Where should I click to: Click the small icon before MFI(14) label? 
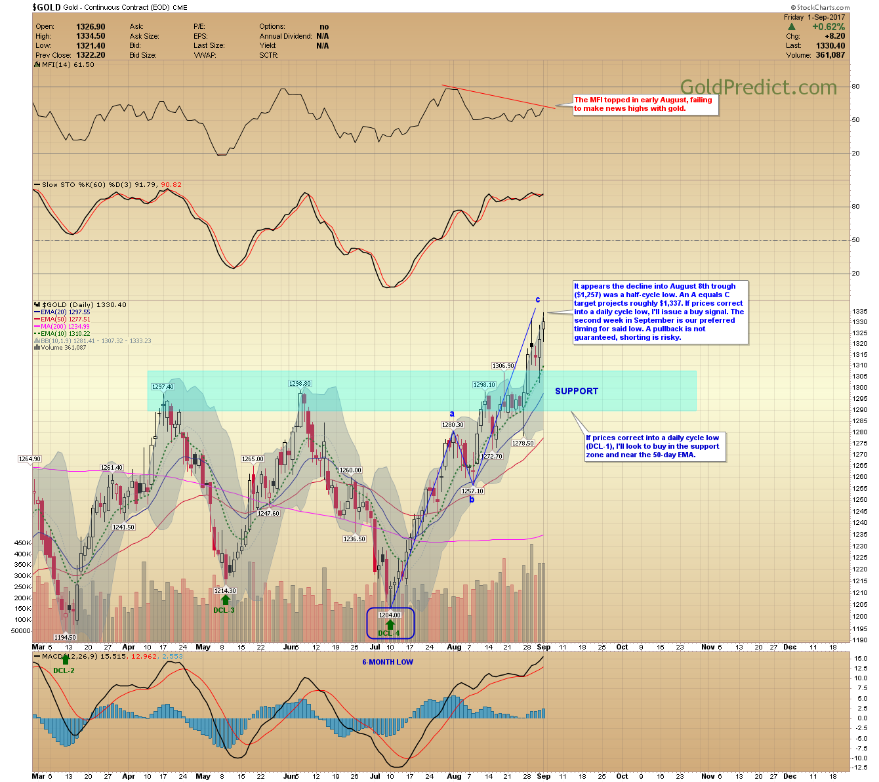pos(36,65)
